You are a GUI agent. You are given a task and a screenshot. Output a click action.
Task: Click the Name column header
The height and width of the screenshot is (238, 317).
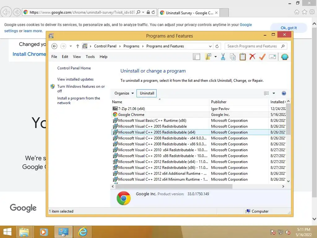click(x=160, y=102)
